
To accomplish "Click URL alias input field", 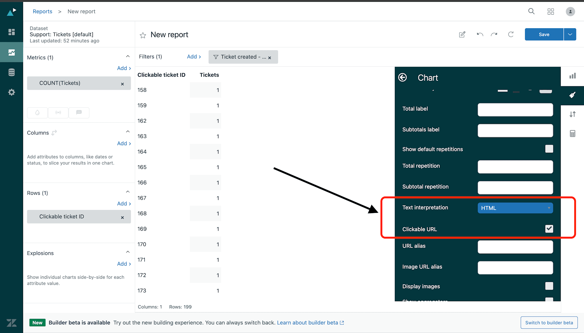I will click(515, 246).
